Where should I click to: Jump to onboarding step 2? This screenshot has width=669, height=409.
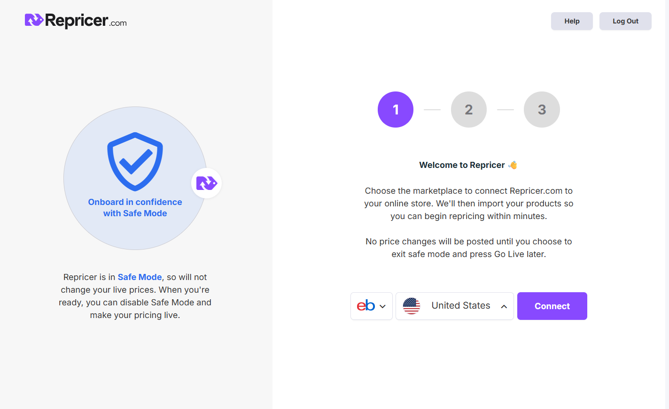coord(469,109)
